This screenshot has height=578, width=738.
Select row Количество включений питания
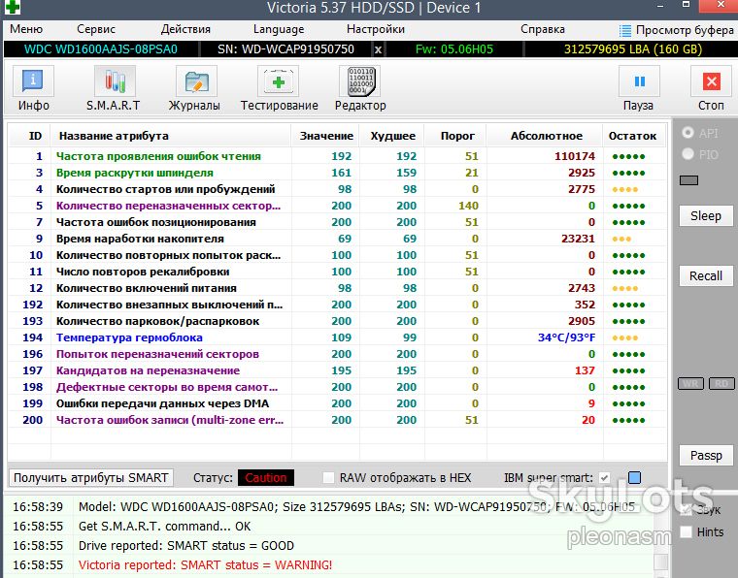point(337,288)
